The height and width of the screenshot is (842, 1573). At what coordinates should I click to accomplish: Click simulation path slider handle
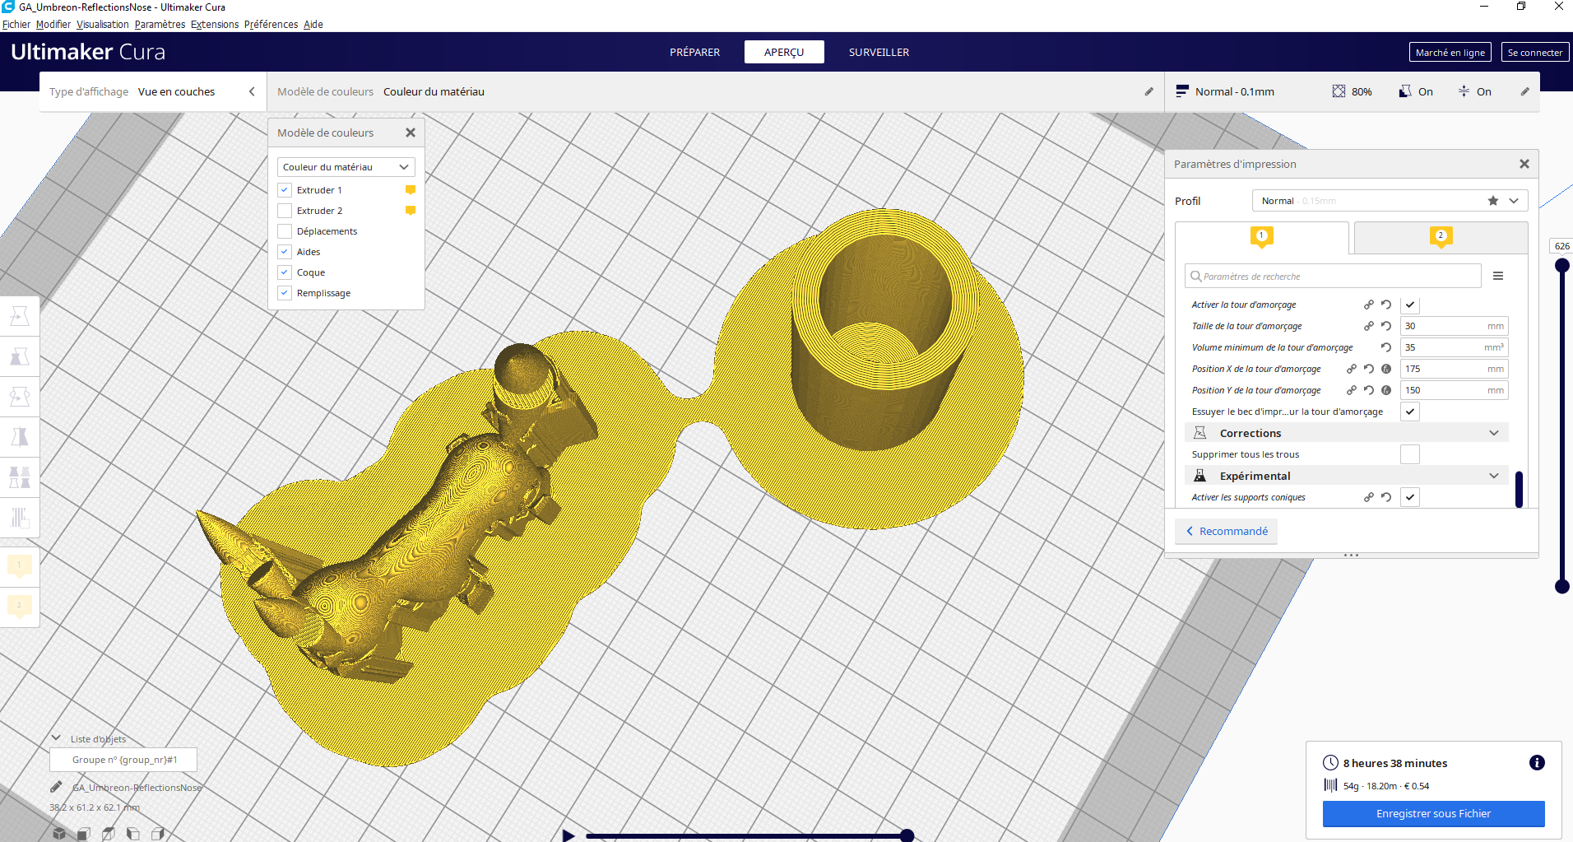coord(907,835)
